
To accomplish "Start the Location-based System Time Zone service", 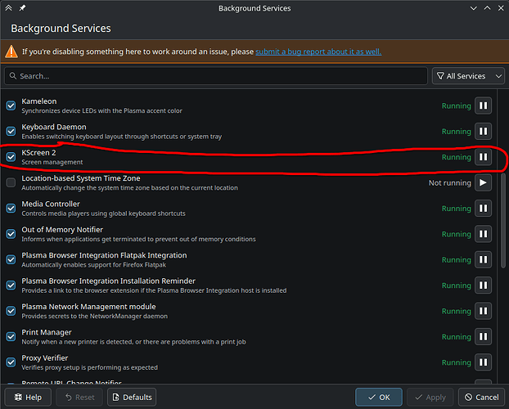I will click(483, 182).
